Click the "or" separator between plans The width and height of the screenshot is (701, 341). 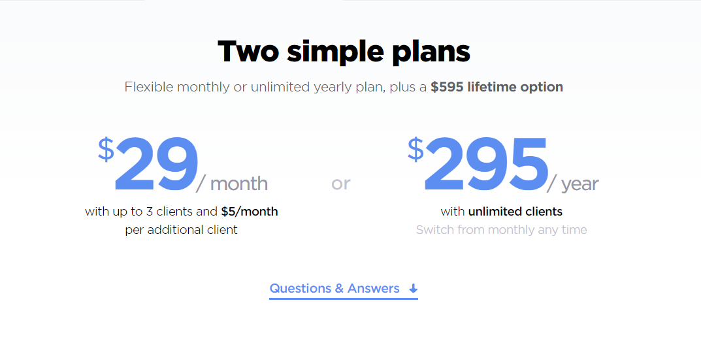pyautogui.click(x=341, y=184)
